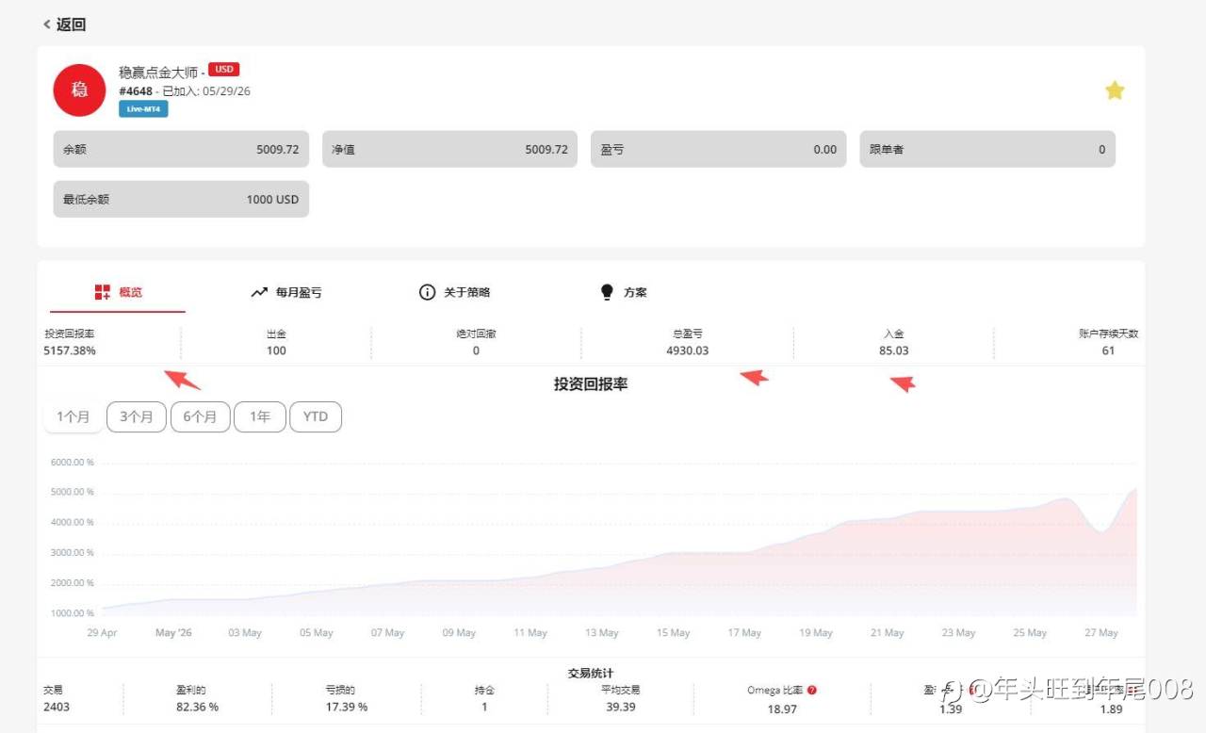The width and height of the screenshot is (1206, 733).
Task: Click the USD currency badge
Action: pyautogui.click(x=223, y=69)
